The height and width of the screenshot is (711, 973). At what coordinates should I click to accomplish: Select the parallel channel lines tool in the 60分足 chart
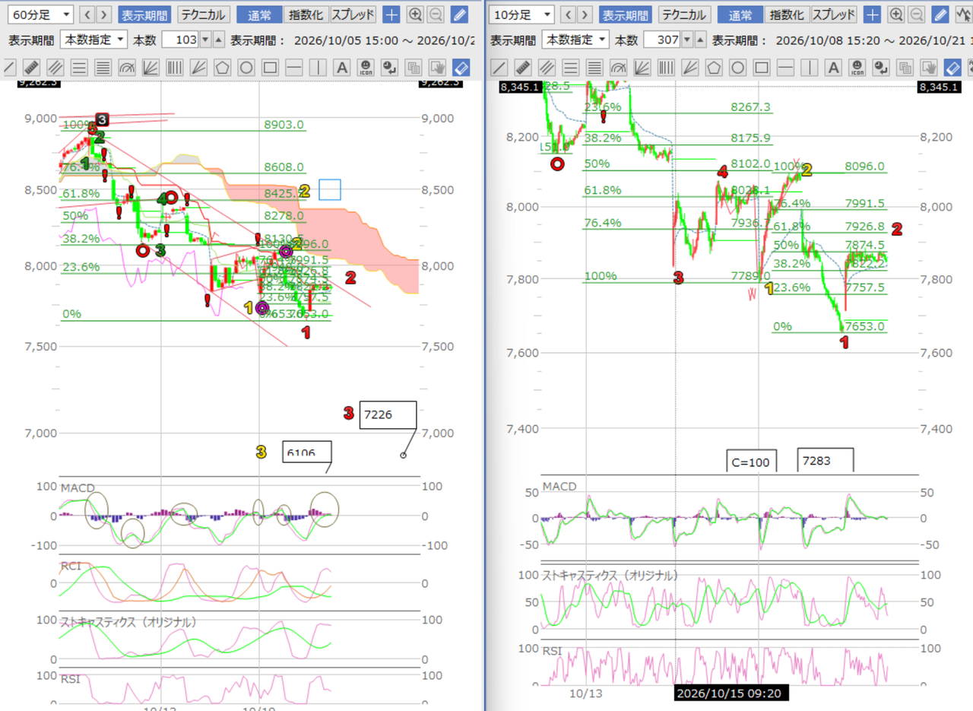(x=55, y=67)
